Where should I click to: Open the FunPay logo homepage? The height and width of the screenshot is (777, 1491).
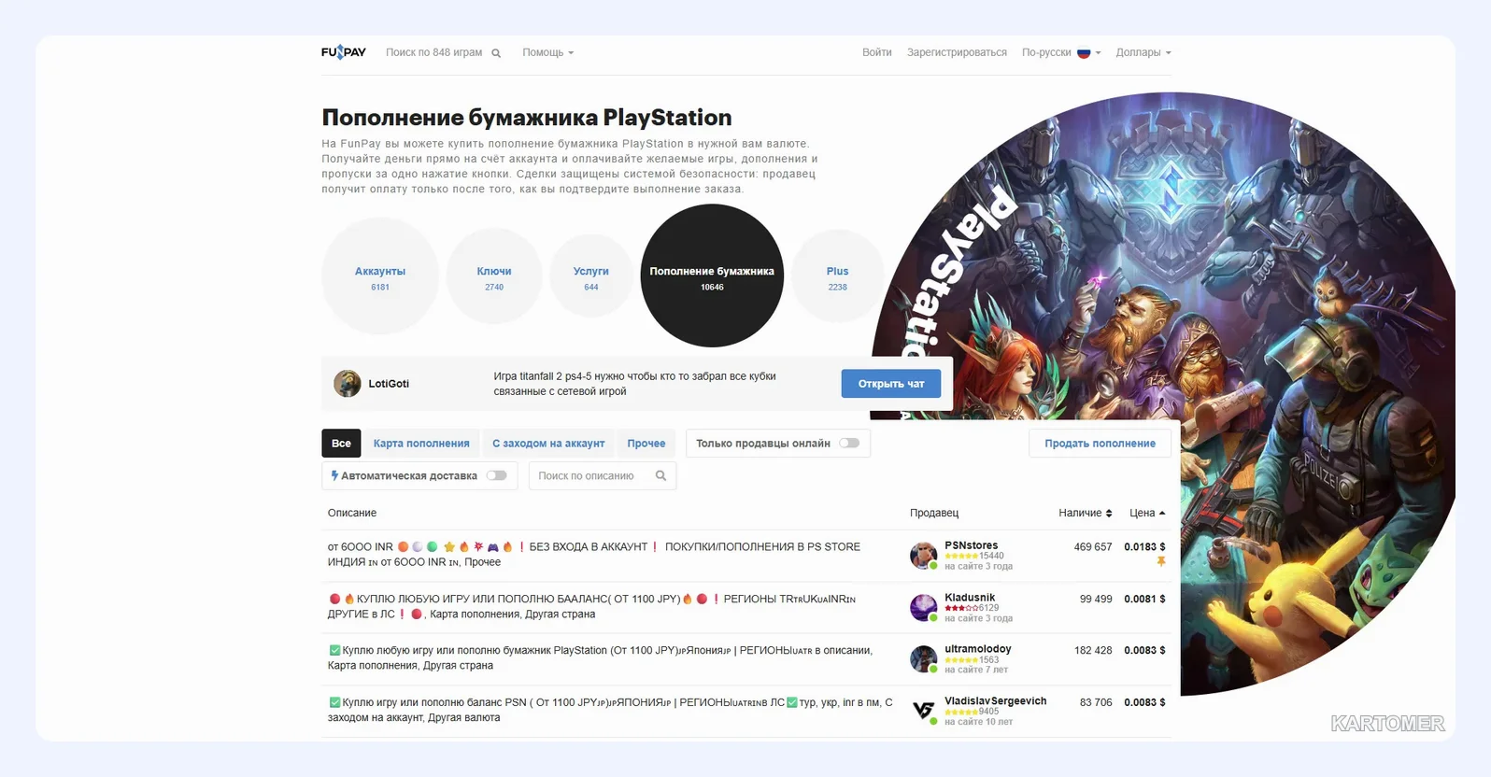coord(344,52)
